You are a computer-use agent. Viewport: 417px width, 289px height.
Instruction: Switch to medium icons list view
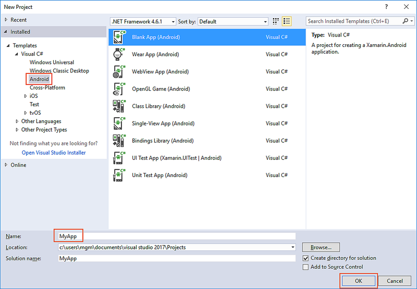click(287, 21)
